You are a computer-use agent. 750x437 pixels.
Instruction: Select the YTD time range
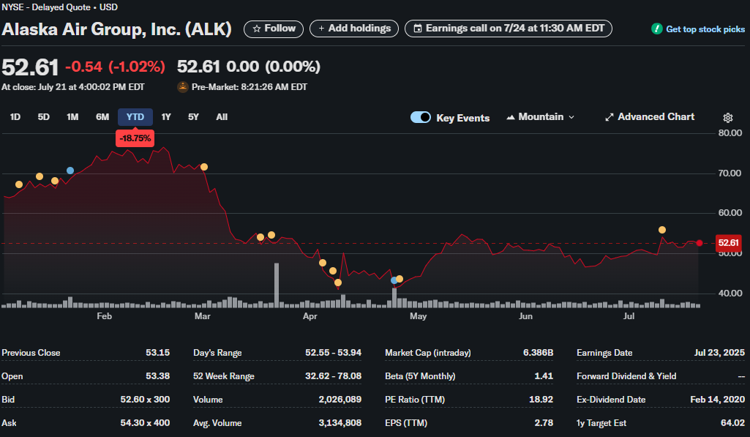tap(135, 117)
